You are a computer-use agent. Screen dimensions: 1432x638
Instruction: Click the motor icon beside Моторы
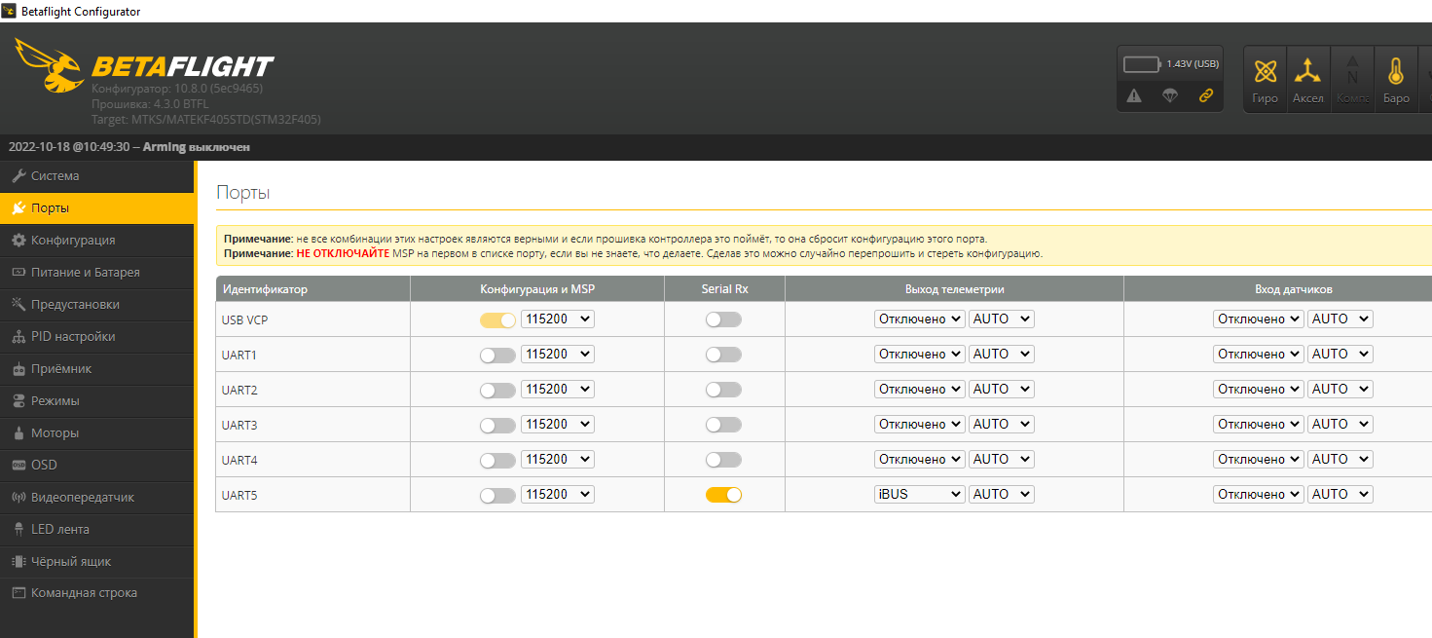pyautogui.click(x=18, y=433)
